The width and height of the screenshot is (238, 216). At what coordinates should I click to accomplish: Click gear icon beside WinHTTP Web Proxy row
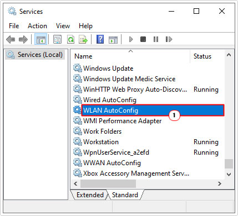[x=77, y=89]
